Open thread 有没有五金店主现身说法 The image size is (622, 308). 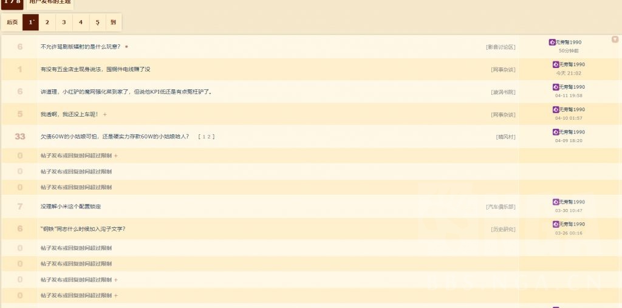click(x=95, y=69)
